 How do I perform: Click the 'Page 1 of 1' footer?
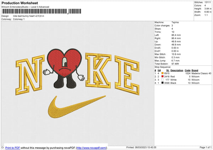pos(206,147)
